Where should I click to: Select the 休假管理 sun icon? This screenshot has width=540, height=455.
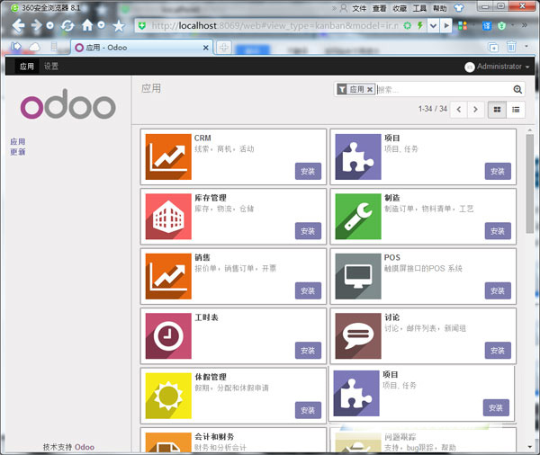pos(168,396)
